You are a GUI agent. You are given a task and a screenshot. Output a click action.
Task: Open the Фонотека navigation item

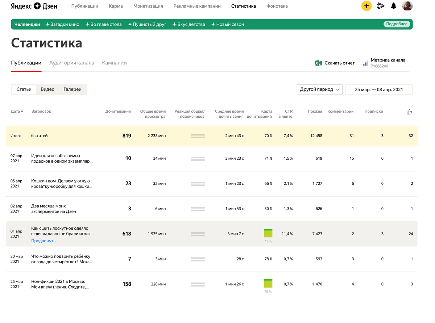coord(277,6)
